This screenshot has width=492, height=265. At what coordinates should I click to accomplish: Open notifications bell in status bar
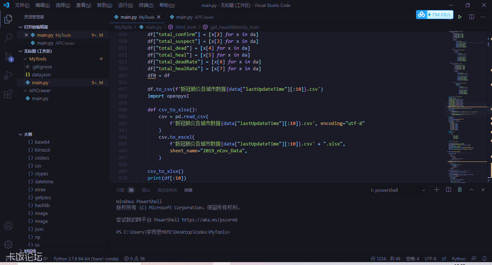click(484, 259)
